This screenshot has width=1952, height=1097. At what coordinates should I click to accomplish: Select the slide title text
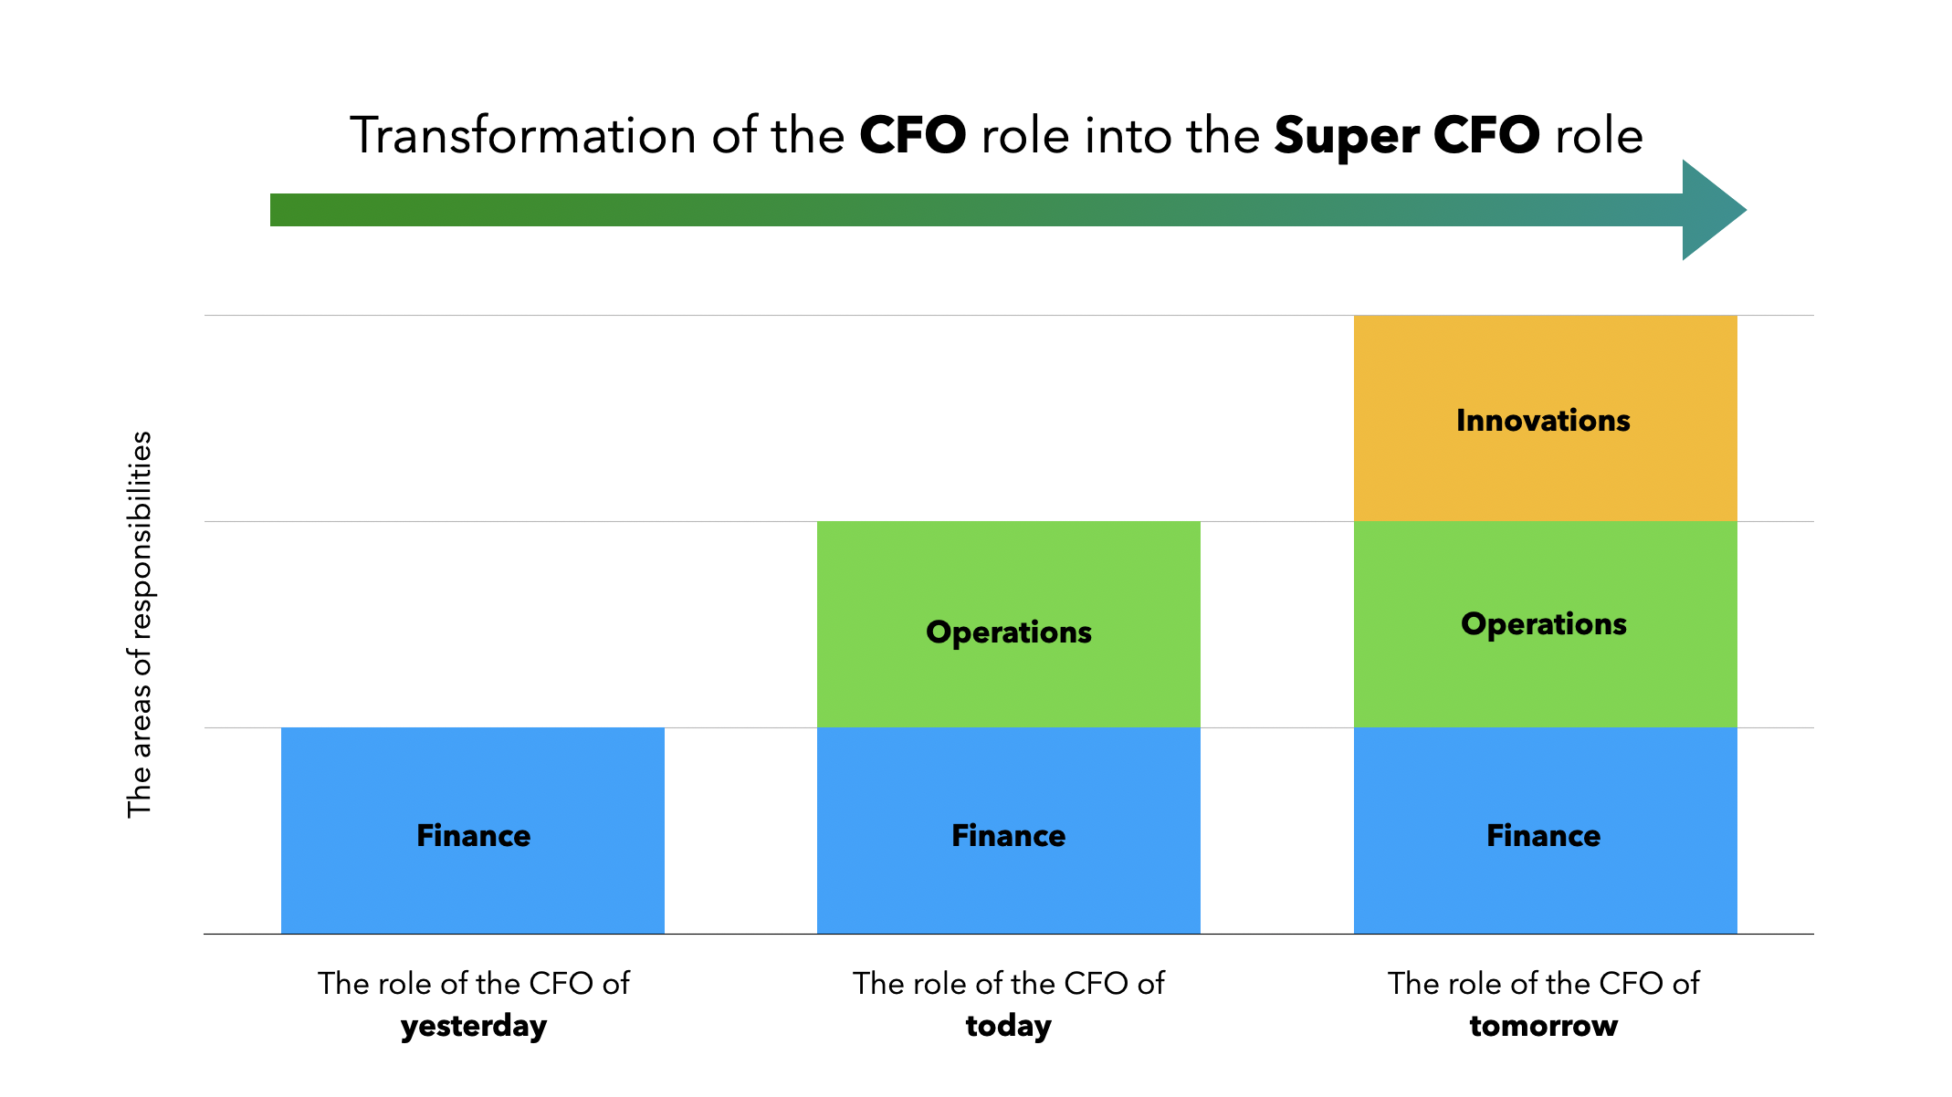tap(996, 136)
